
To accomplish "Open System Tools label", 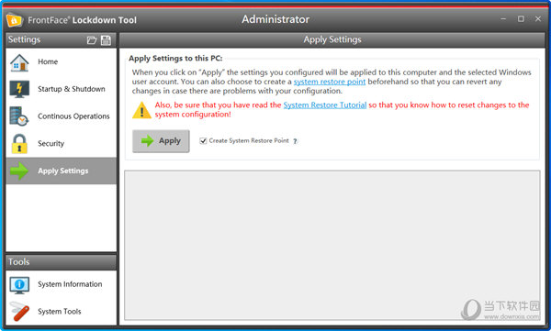I will coord(60,312).
